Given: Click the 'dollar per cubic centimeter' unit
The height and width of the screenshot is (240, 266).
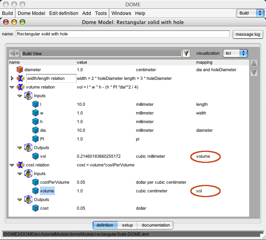Looking at the screenshot, I should [161, 182].
